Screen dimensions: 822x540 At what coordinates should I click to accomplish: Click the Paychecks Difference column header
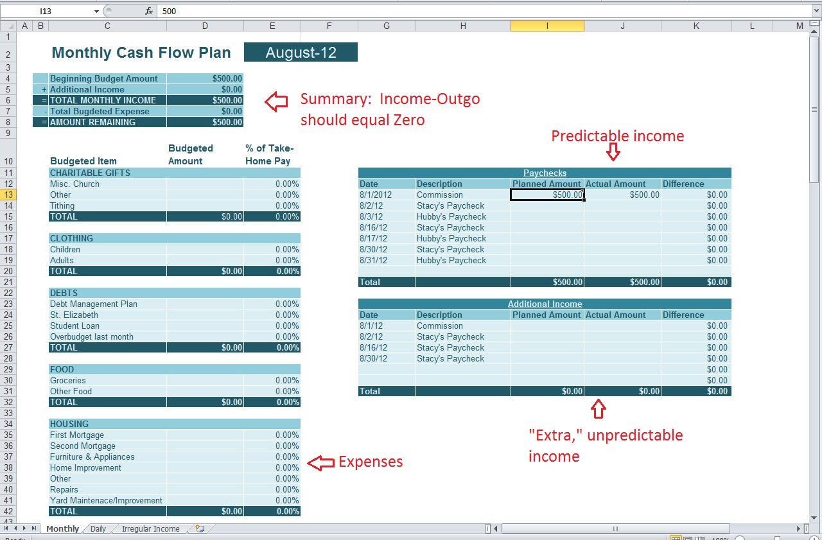point(696,184)
